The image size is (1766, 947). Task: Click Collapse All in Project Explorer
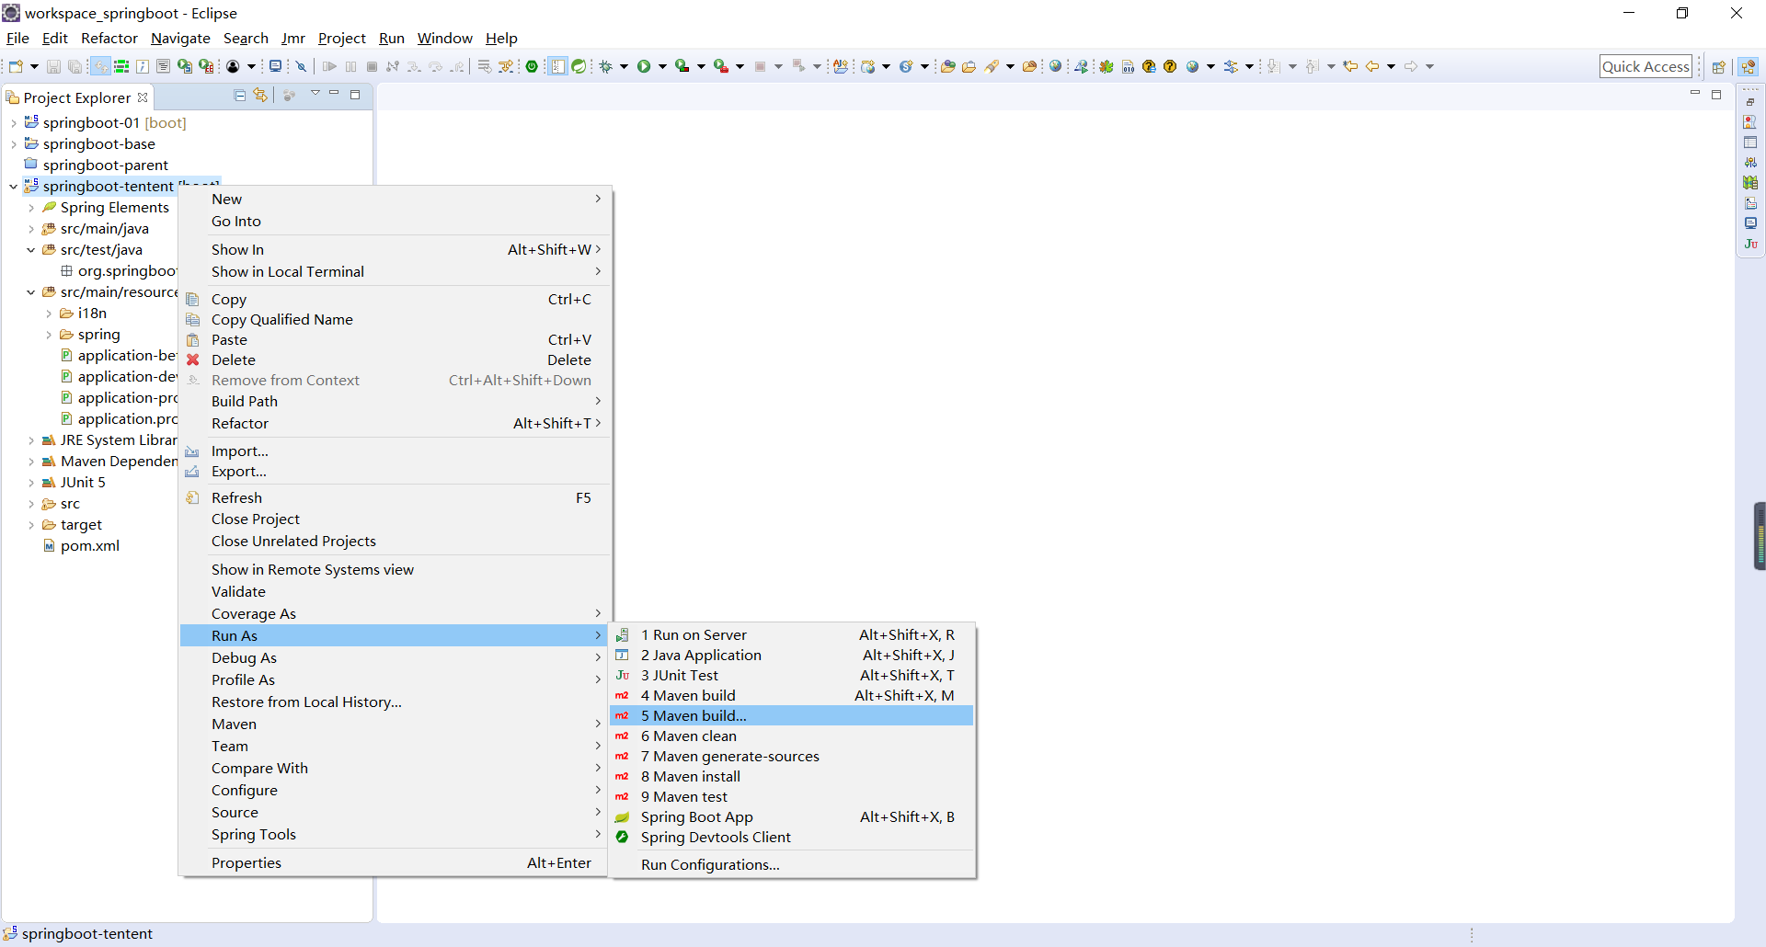tap(240, 95)
